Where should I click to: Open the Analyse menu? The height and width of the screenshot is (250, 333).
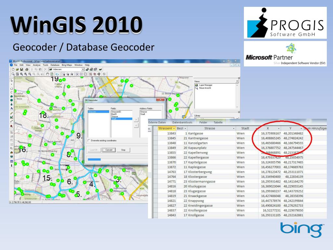(36, 65)
